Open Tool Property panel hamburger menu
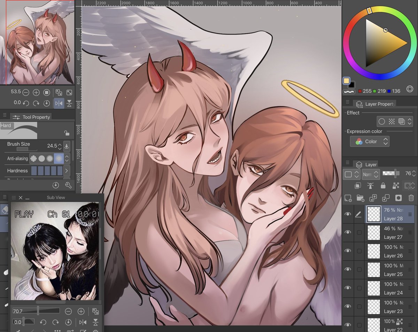 tap(5, 115)
